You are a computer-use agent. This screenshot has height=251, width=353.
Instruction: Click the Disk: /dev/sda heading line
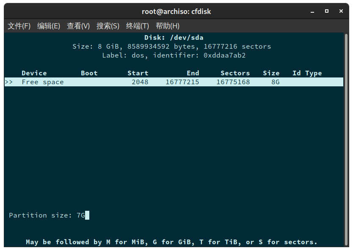(176, 37)
